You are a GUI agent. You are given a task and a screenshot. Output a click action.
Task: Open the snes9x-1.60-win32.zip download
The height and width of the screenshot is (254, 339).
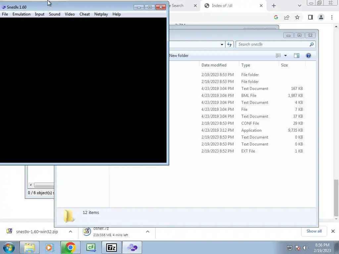[x=37, y=232]
